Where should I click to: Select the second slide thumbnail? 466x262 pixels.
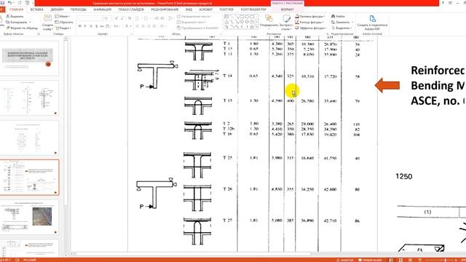coord(29,98)
